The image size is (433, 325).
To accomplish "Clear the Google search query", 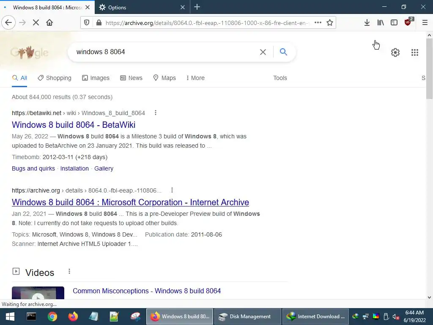I will [263, 52].
